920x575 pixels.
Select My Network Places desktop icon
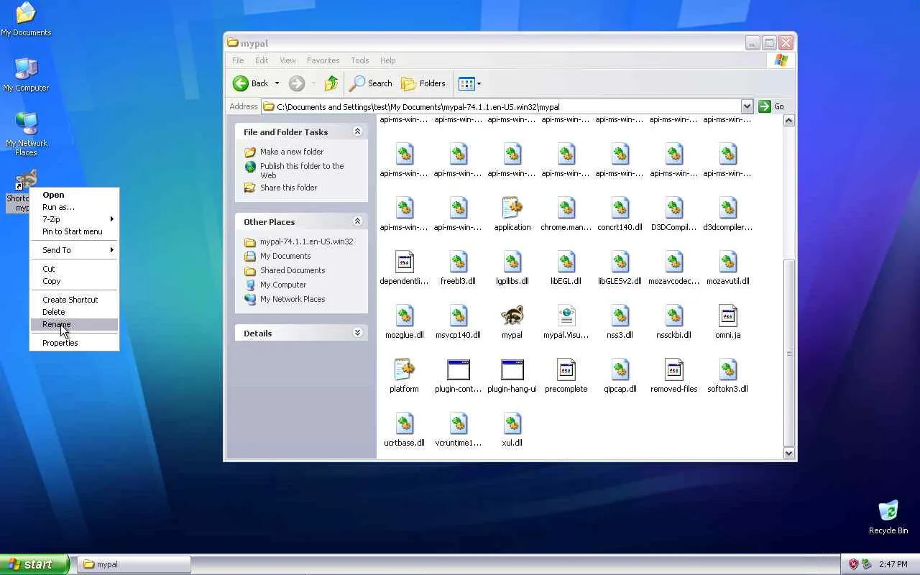[x=26, y=134]
